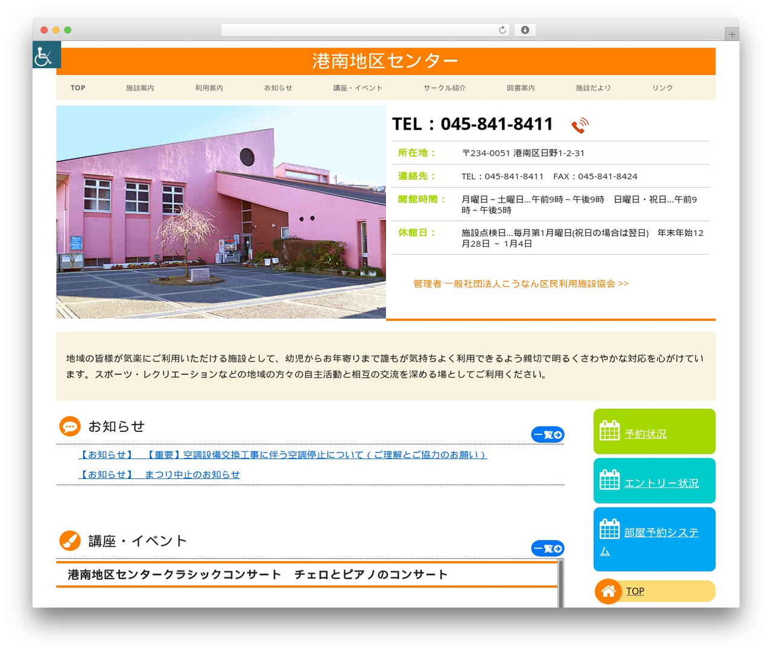
Task: Open the 部屋予約システム link
Action: (649, 541)
